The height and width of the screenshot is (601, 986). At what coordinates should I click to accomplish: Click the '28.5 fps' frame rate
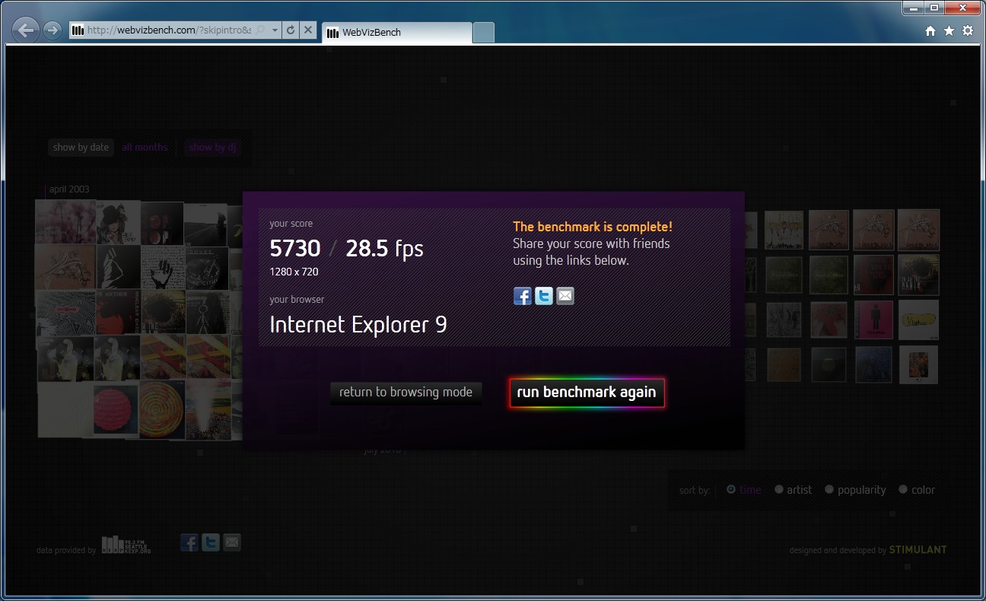[384, 248]
